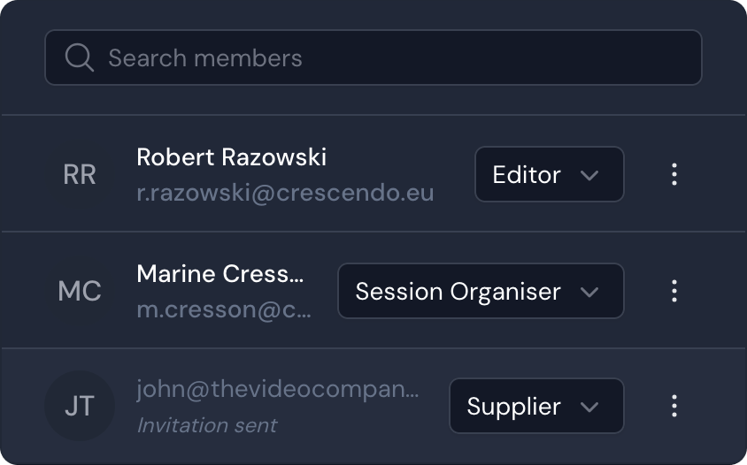Open more options for Marine Cresson
Viewport: 747px width, 465px height.
pos(674,291)
